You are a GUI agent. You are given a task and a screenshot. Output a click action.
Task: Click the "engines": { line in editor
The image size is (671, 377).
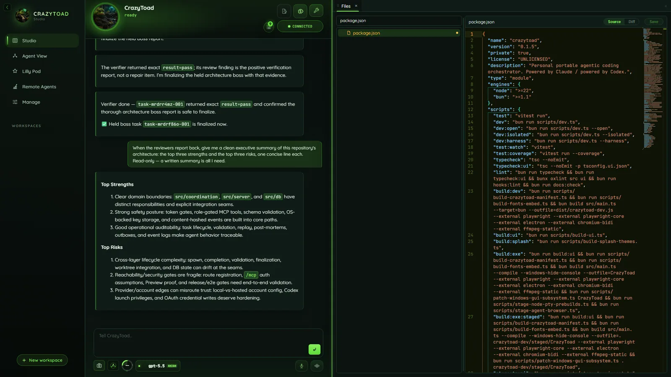click(x=504, y=85)
